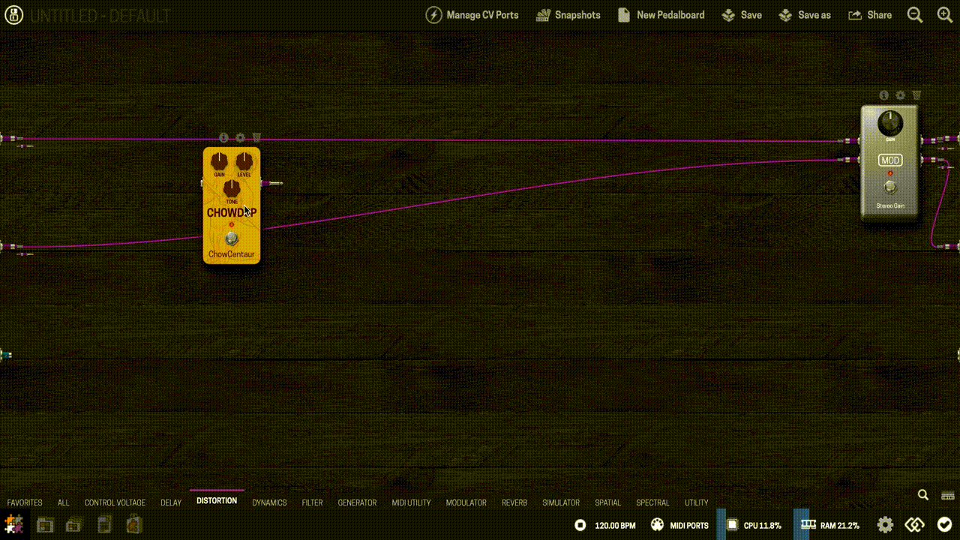Open the Share pedalboard dialog
Screen dimensions: 960x540
(x=870, y=15)
